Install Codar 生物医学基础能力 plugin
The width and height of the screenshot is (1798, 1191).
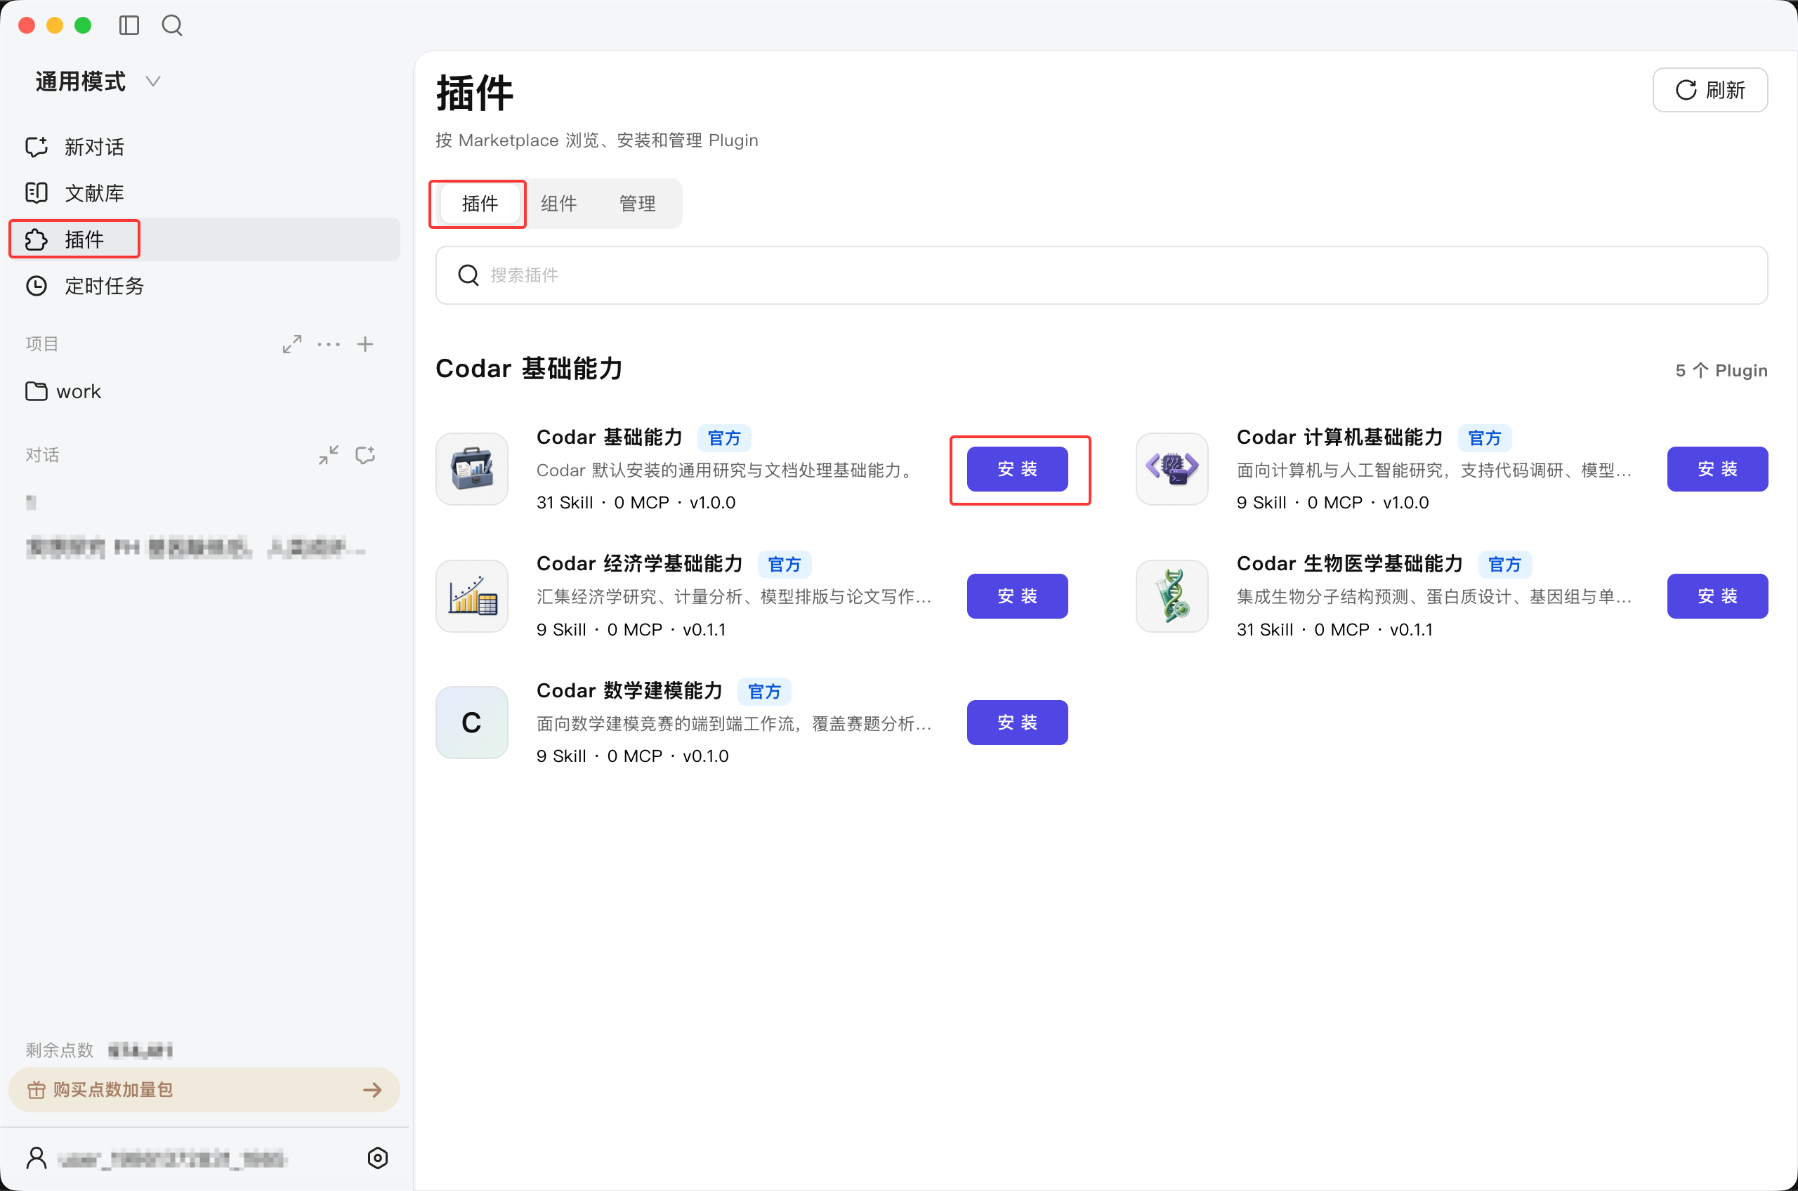click(x=1717, y=595)
